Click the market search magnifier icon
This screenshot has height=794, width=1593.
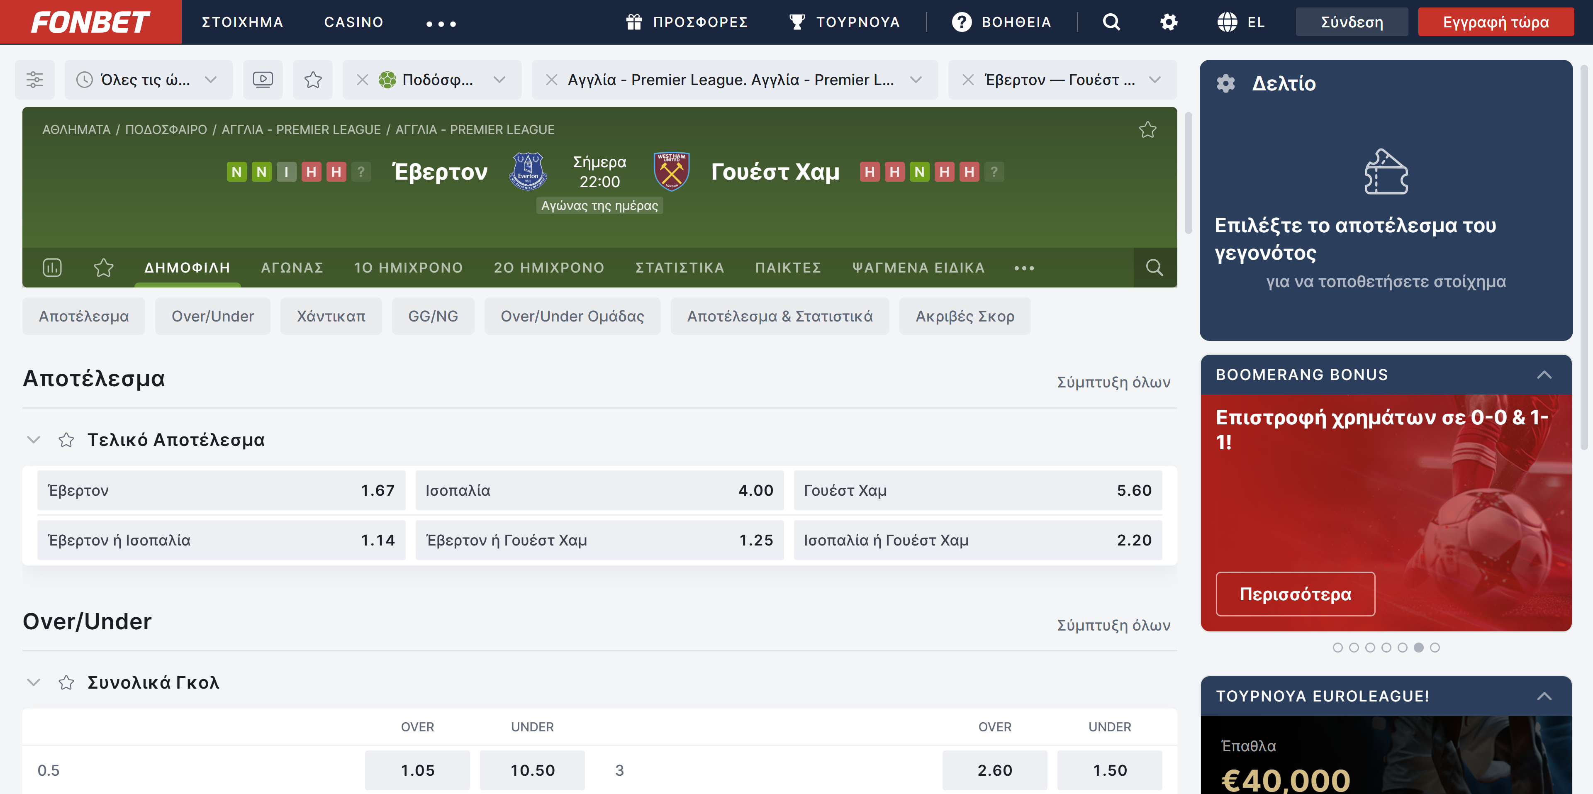pyautogui.click(x=1154, y=267)
